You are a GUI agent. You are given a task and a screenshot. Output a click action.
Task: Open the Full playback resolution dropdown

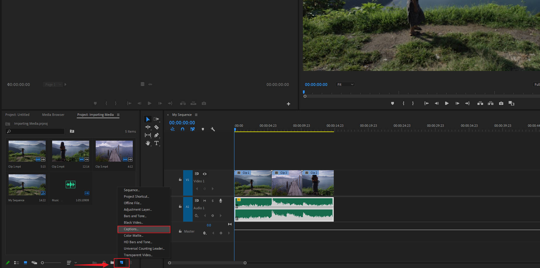pyautogui.click(x=536, y=85)
